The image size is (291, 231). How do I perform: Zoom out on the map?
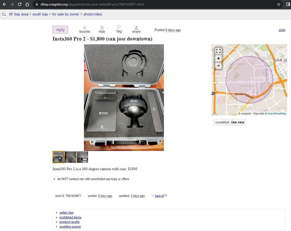[218, 66]
